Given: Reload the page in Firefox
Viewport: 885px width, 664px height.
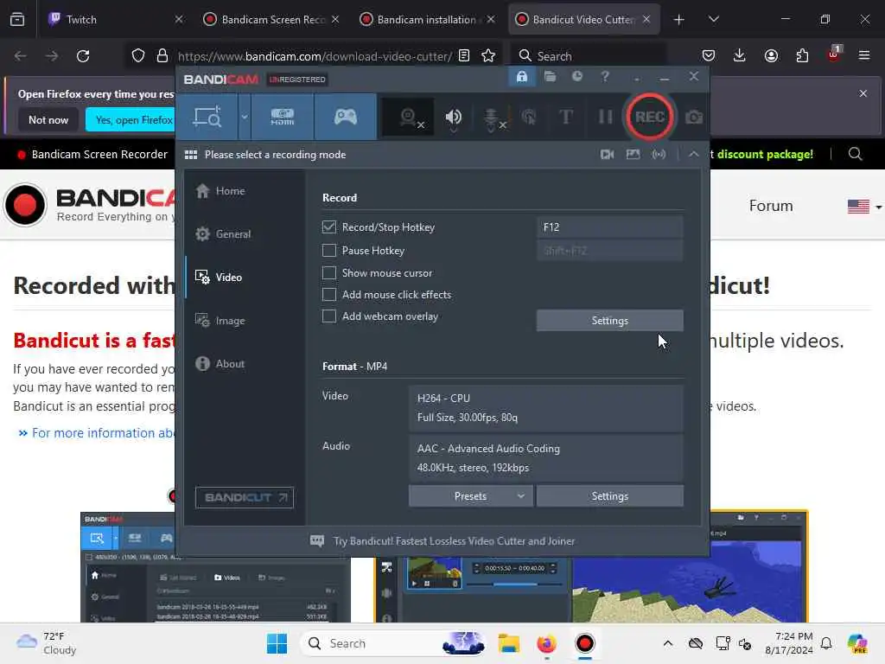Looking at the screenshot, I should [83, 56].
